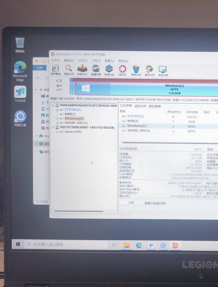Screen dimensions: 218x287
Task: Expand the Lenovo(D:) node in disk tree
Action: tap(57, 132)
